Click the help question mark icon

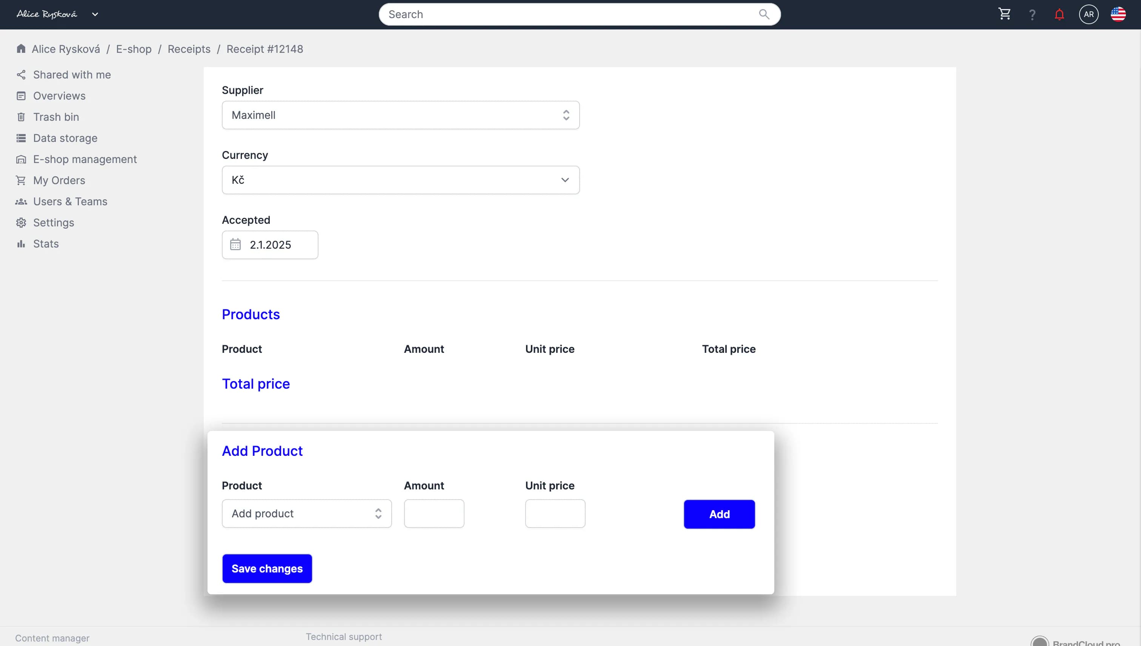[1032, 15]
